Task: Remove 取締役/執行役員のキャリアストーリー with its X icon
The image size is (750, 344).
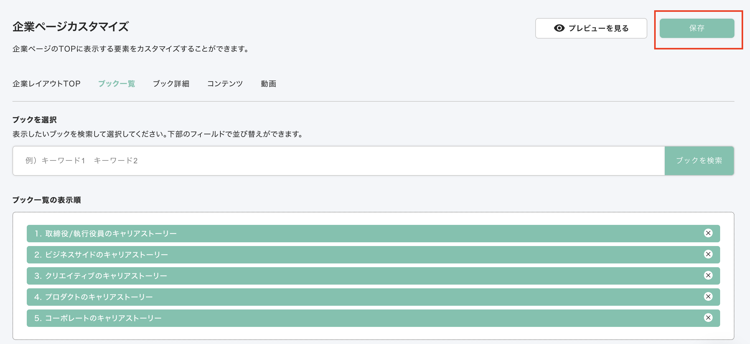Action: click(x=708, y=233)
